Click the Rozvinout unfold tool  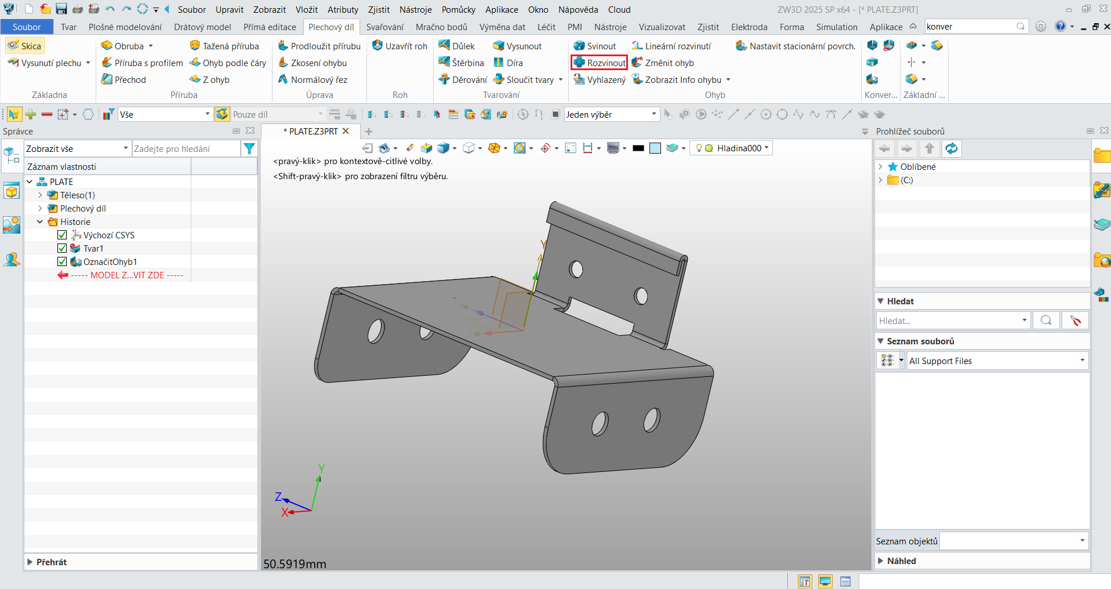599,63
